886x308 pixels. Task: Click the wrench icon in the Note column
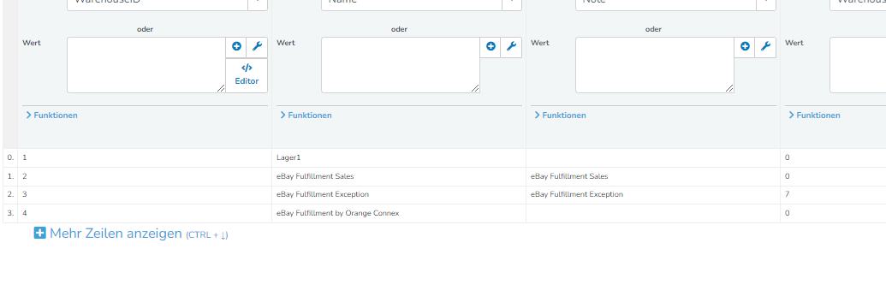[765, 47]
